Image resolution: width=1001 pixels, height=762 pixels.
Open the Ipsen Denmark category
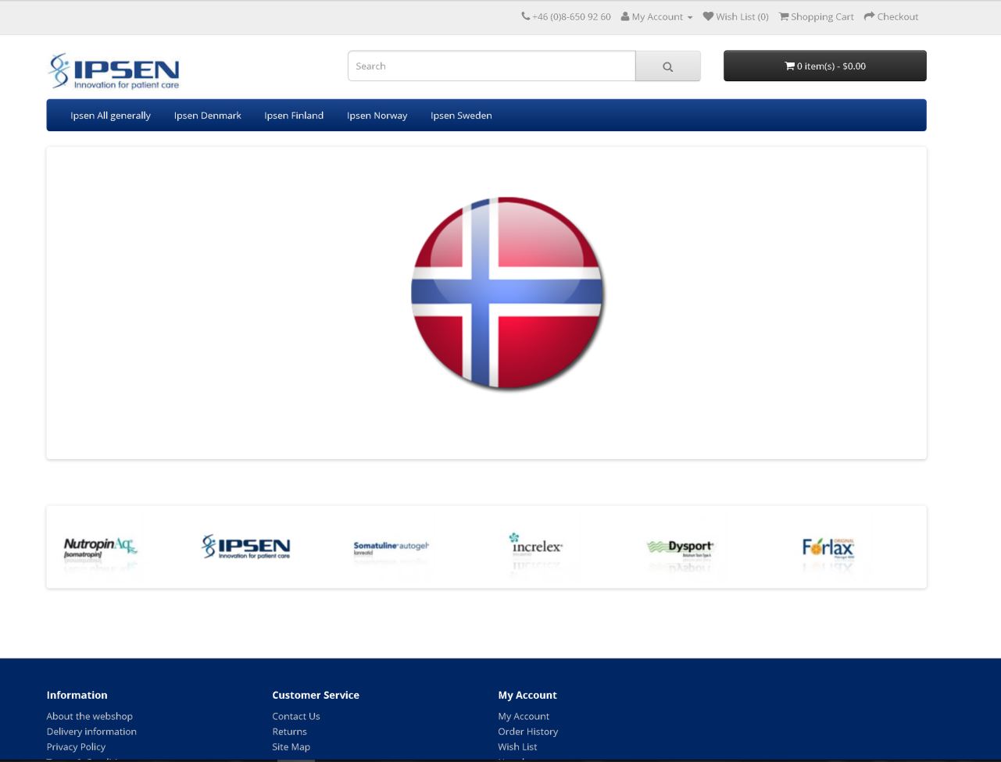click(207, 116)
